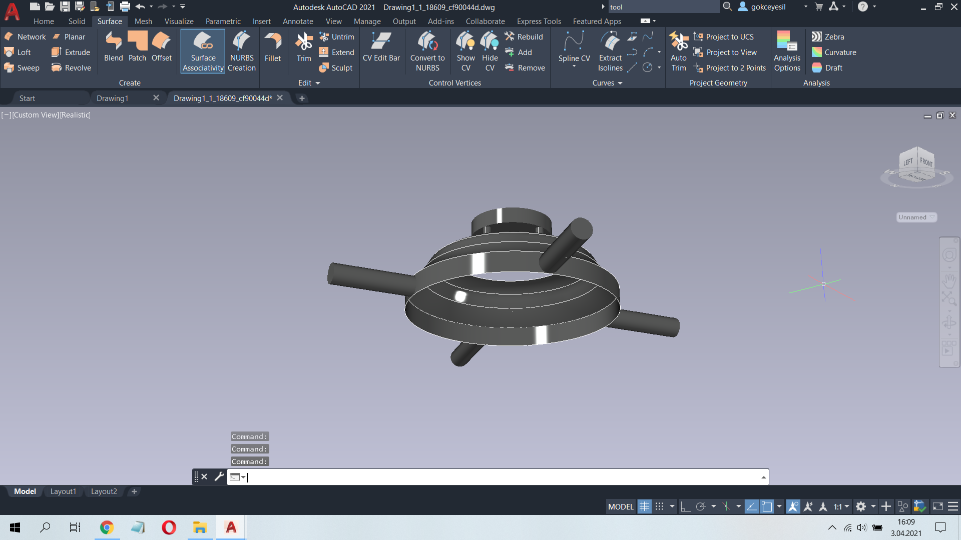Select the Blend surface tool
The image size is (961, 540).
(113, 46)
